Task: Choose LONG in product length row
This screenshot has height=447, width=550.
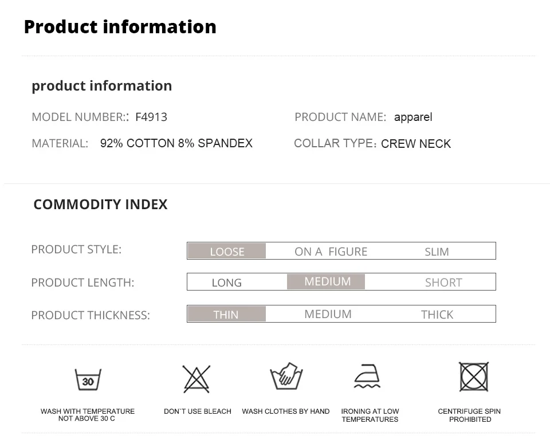Action: (x=227, y=283)
